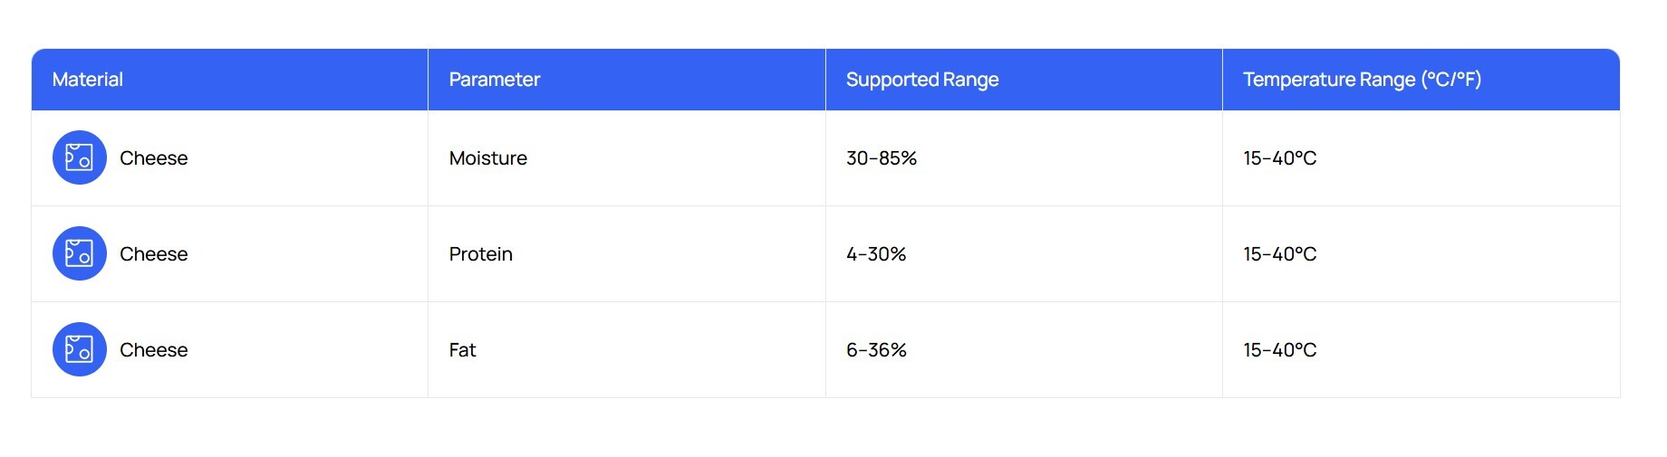Click the Cheese label in the Moisture row
The image size is (1667, 457).
154,158
